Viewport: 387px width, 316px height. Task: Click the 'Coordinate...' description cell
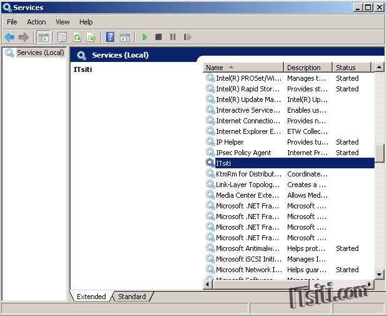pyautogui.click(x=307, y=174)
